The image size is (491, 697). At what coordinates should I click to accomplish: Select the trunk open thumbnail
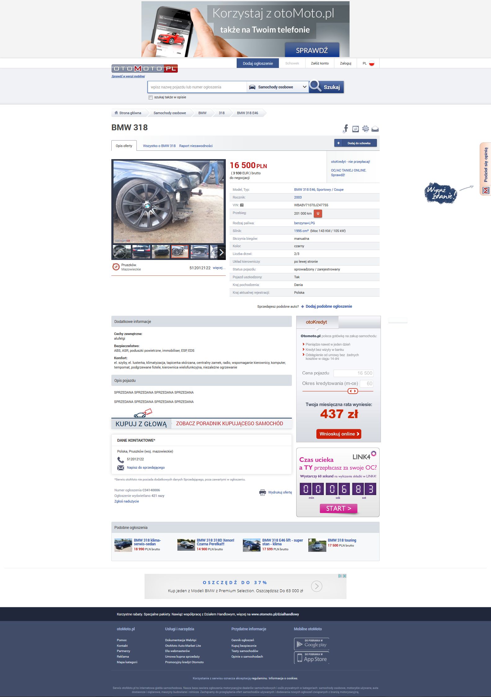(x=199, y=252)
